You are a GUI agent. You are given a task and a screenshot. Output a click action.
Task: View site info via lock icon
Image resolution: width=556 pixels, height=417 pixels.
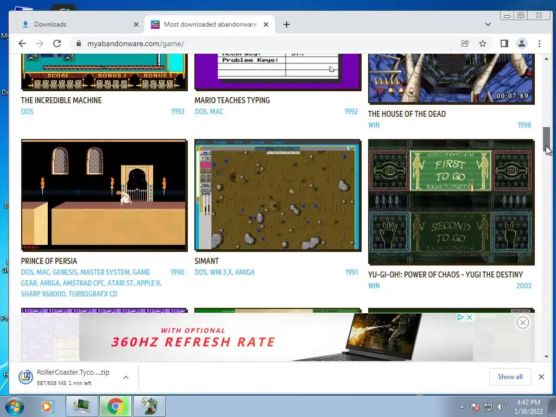click(79, 43)
